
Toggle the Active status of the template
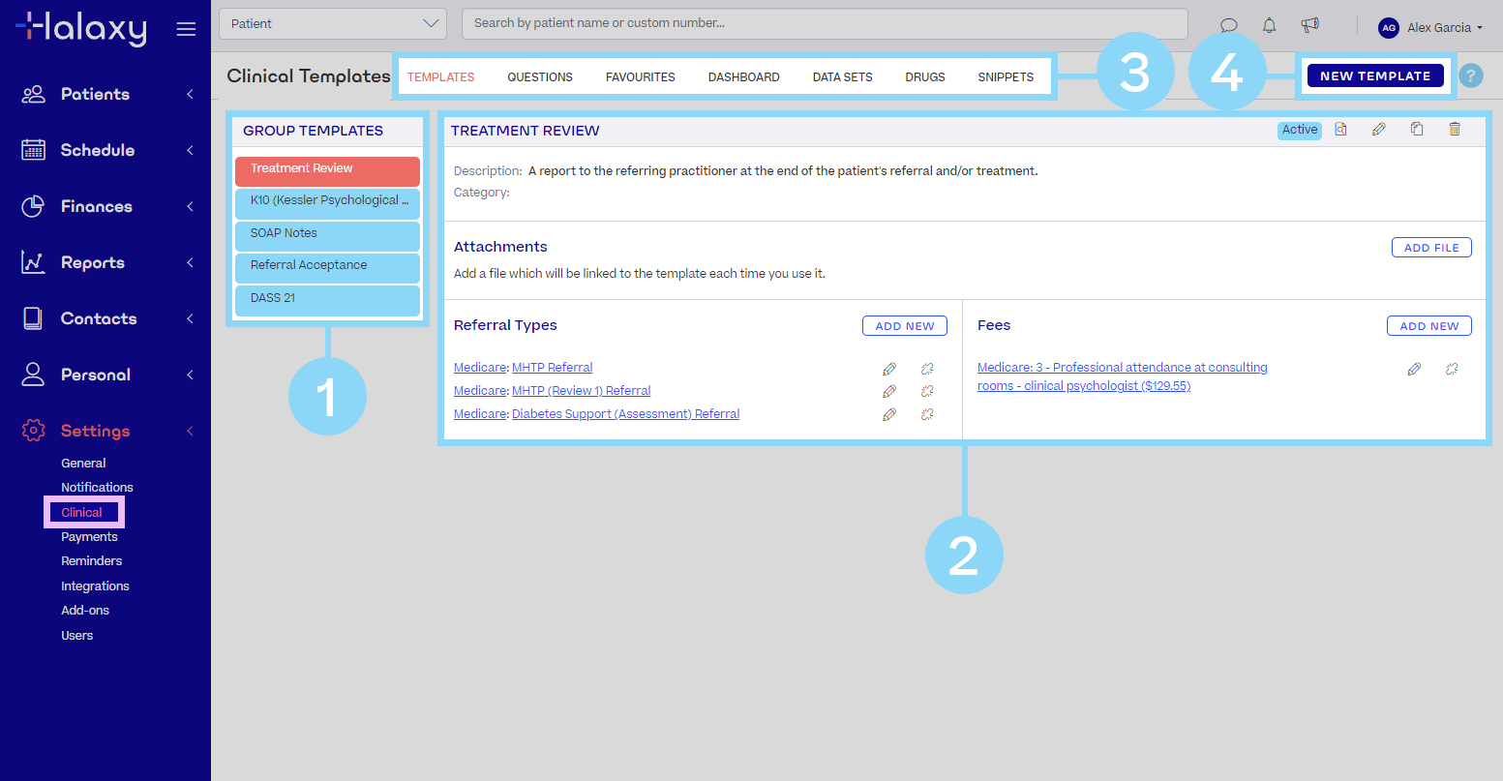1299,129
